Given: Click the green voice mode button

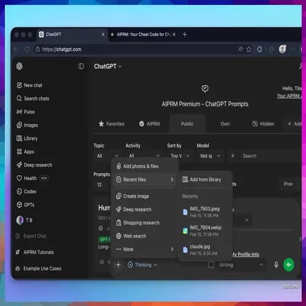Looking at the screenshot, I should pos(289,265).
